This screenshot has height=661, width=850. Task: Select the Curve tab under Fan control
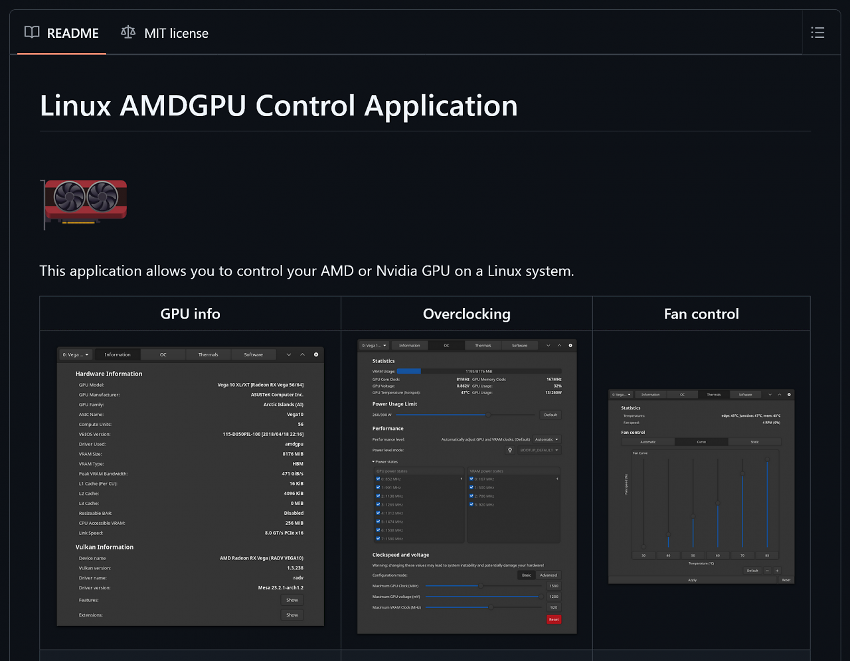[701, 441]
